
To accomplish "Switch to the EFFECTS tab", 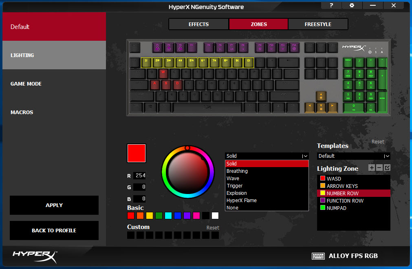I will (x=198, y=24).
